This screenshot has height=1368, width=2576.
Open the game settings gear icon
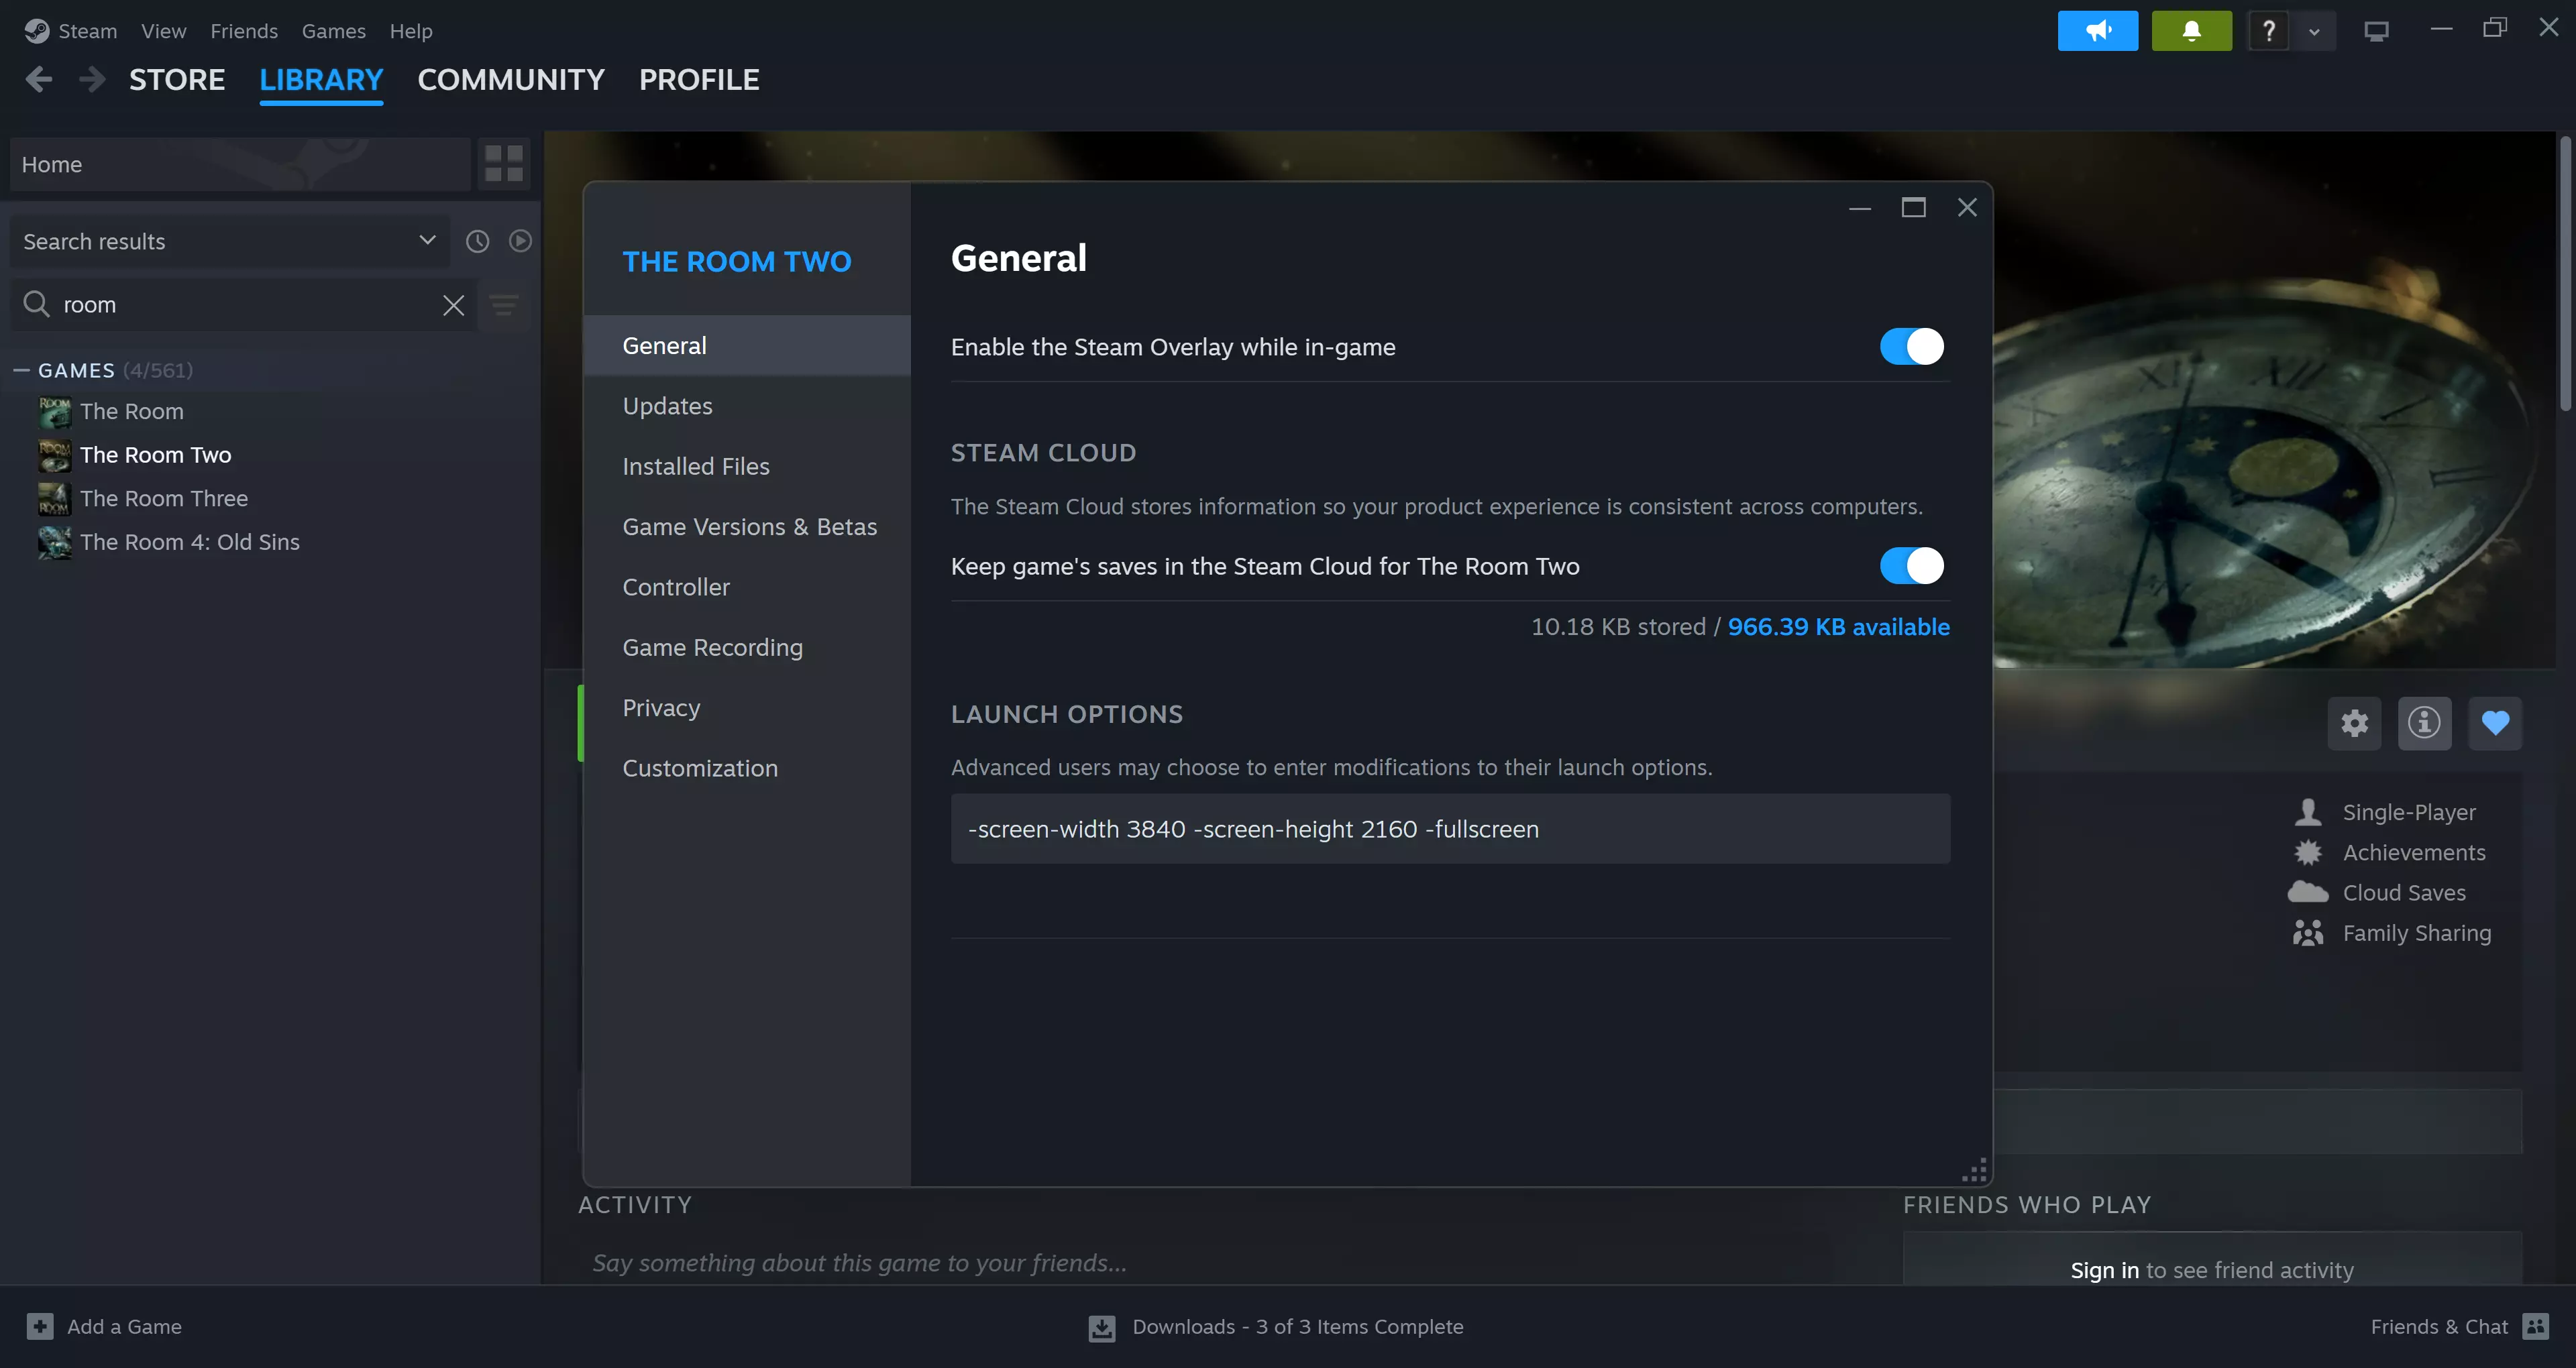pos(2354,723)
